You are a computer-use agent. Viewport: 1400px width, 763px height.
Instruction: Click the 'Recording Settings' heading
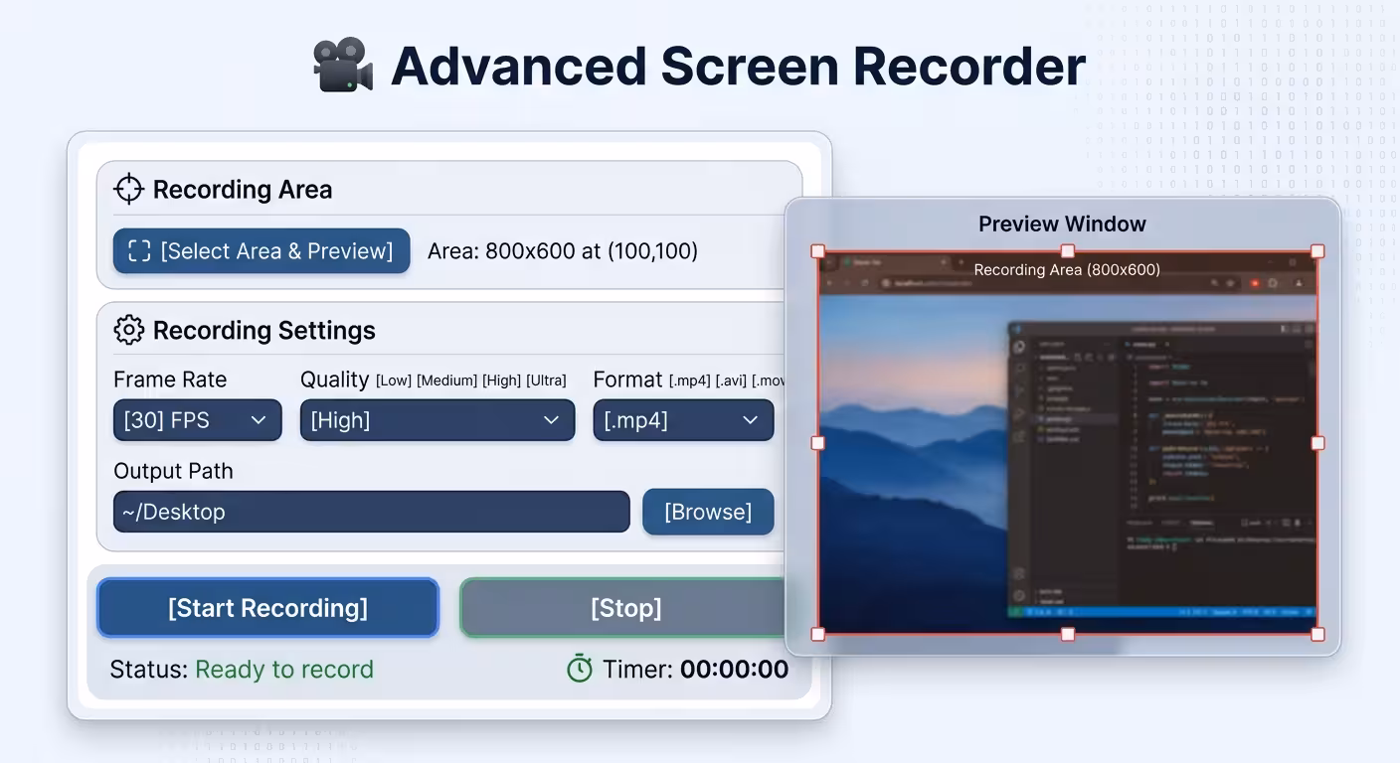(264, 330)
